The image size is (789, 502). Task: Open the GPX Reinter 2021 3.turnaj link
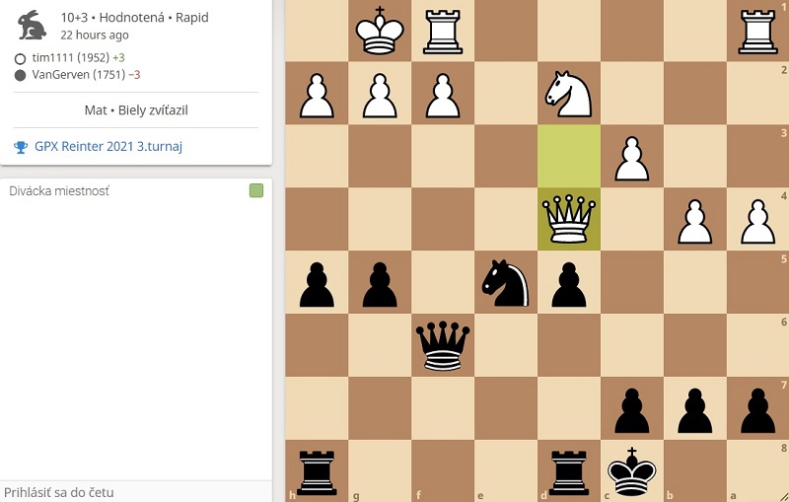[108, 146]
